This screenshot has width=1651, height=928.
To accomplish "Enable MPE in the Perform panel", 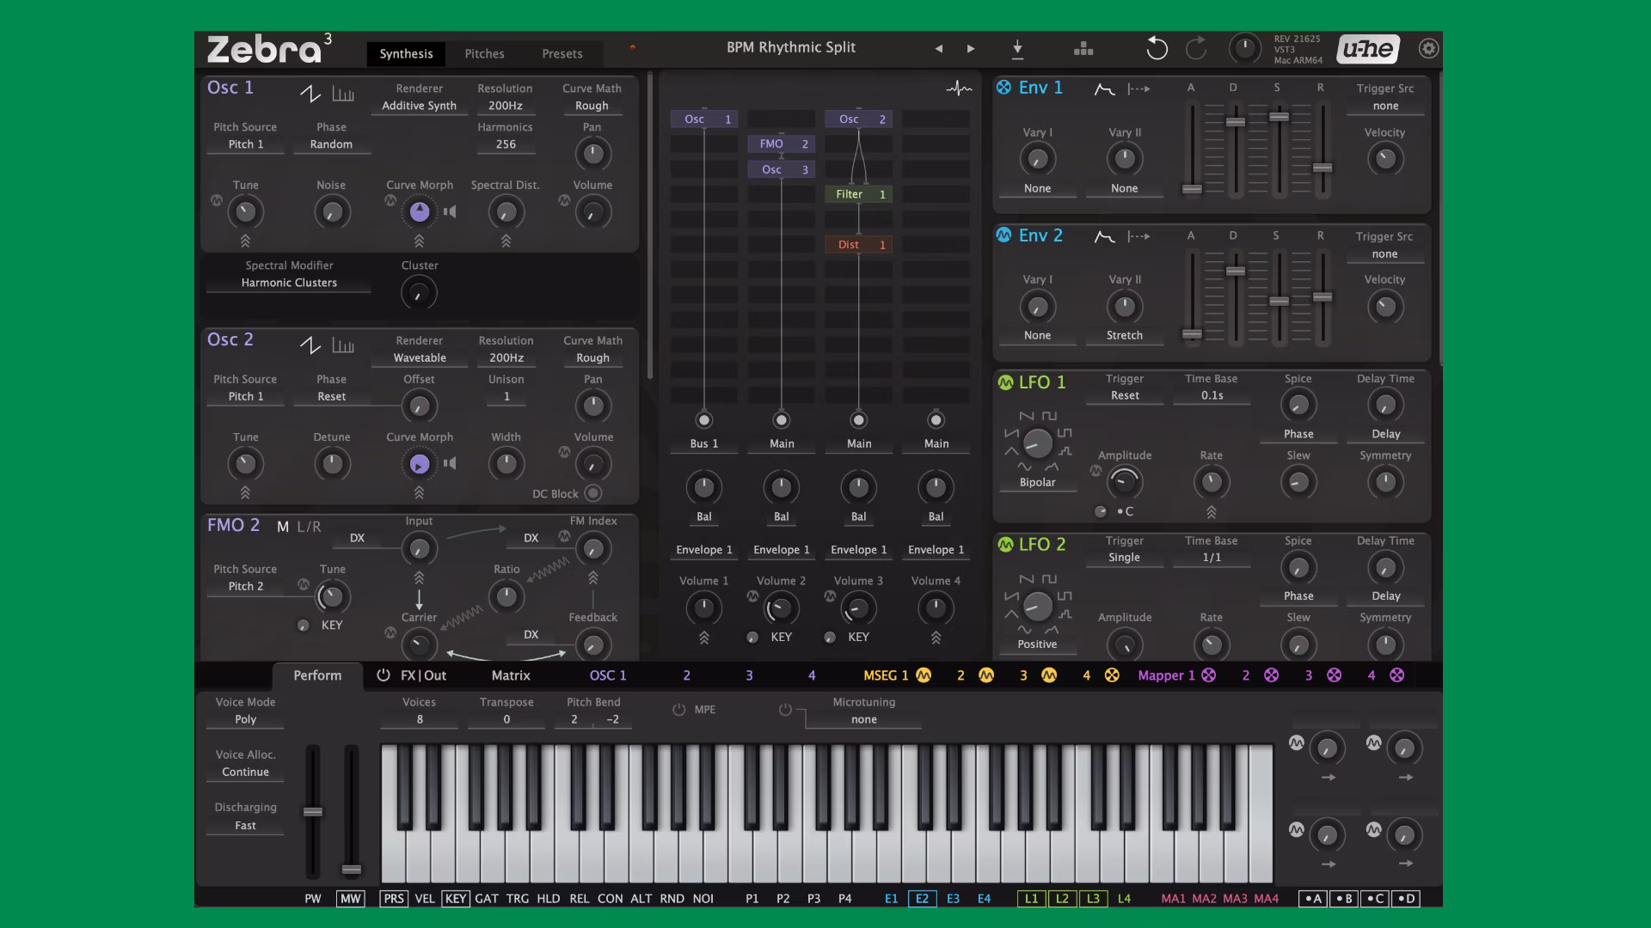I will [679, 710].
